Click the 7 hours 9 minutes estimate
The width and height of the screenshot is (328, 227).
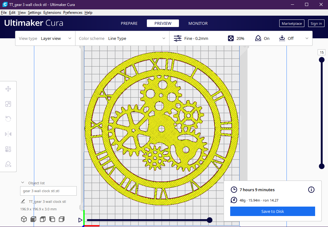click(x=257, y=190)
